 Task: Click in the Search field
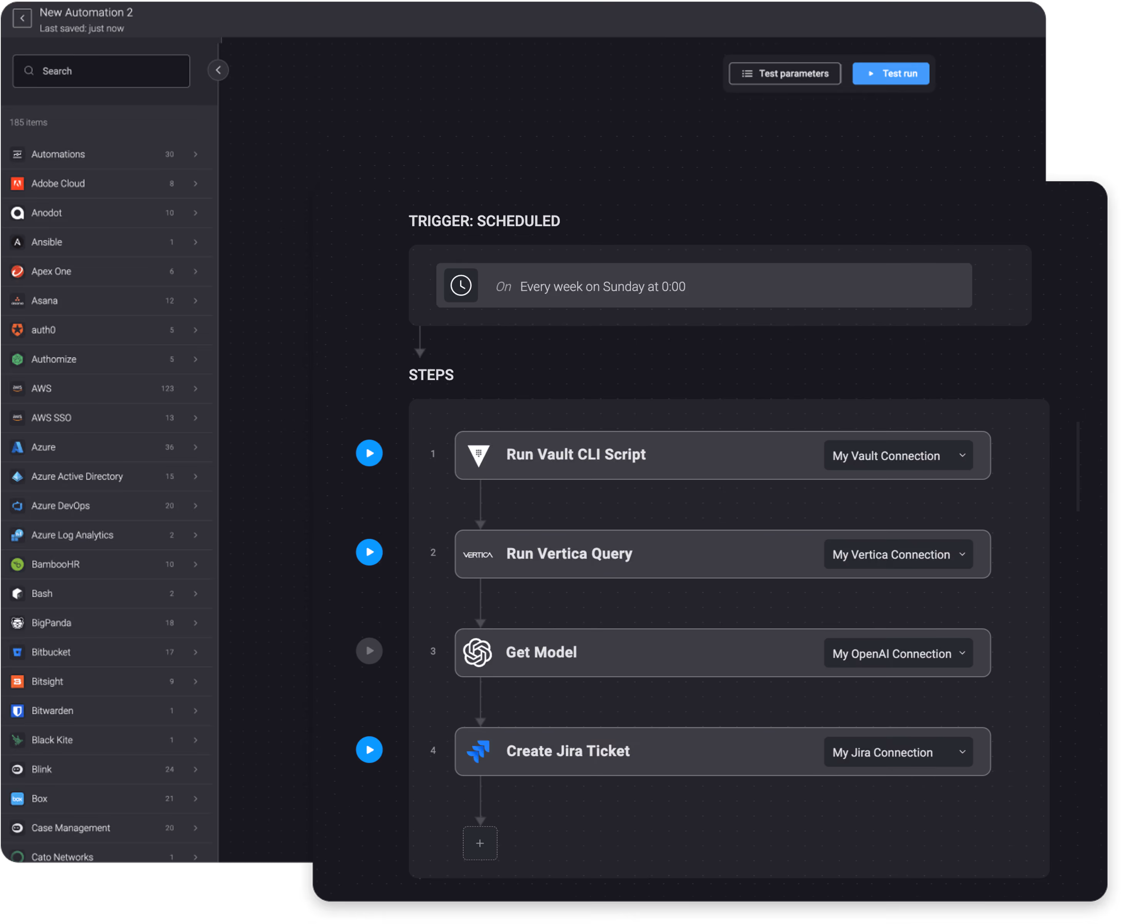coord(101,71)
